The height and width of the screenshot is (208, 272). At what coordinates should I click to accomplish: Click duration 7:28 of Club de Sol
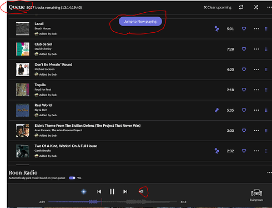[230, 49]
